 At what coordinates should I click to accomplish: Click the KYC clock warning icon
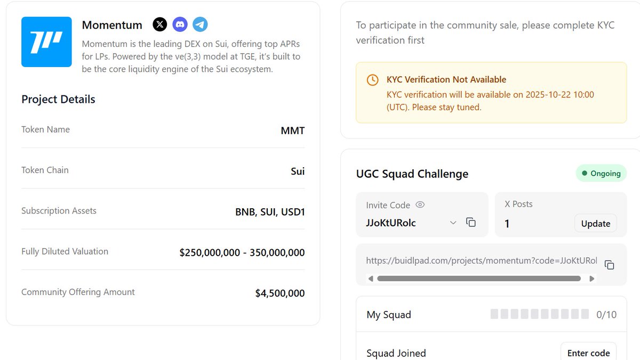point(373,80)
